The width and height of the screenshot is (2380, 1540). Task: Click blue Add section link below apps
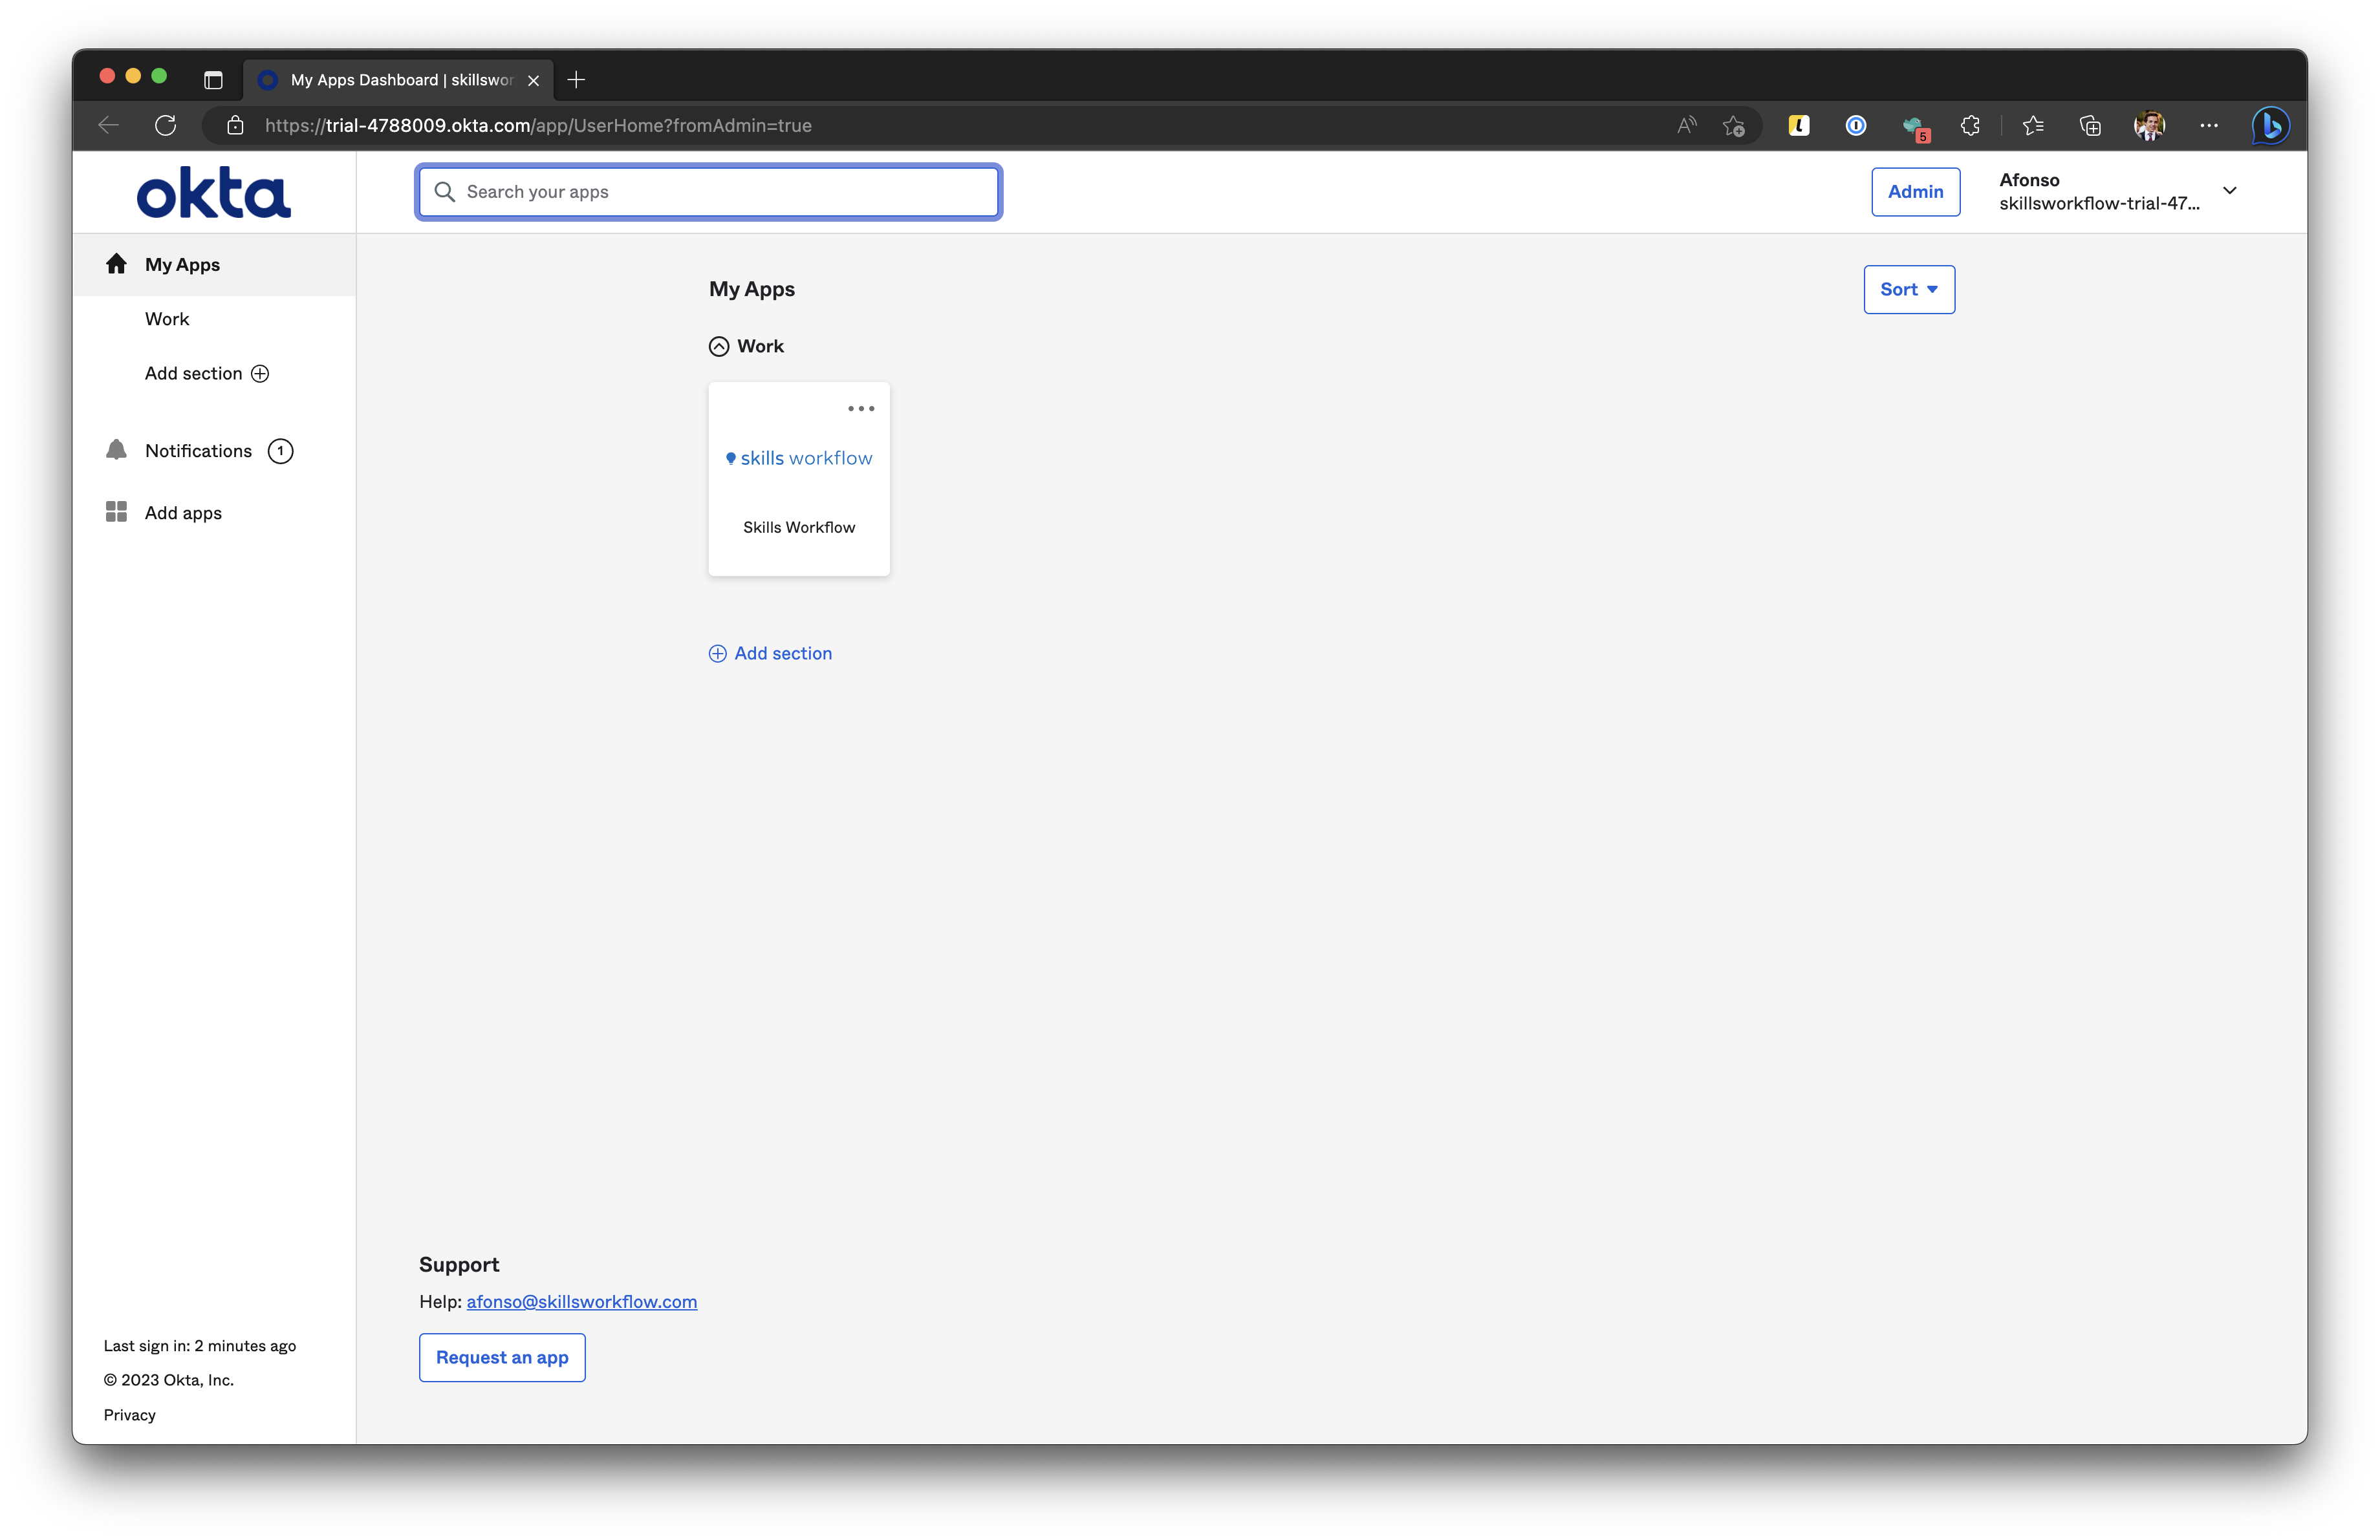770,652
